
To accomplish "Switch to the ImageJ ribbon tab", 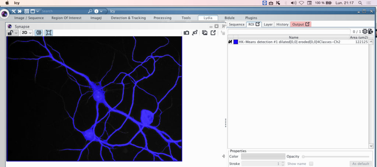I will click(96, 18).
